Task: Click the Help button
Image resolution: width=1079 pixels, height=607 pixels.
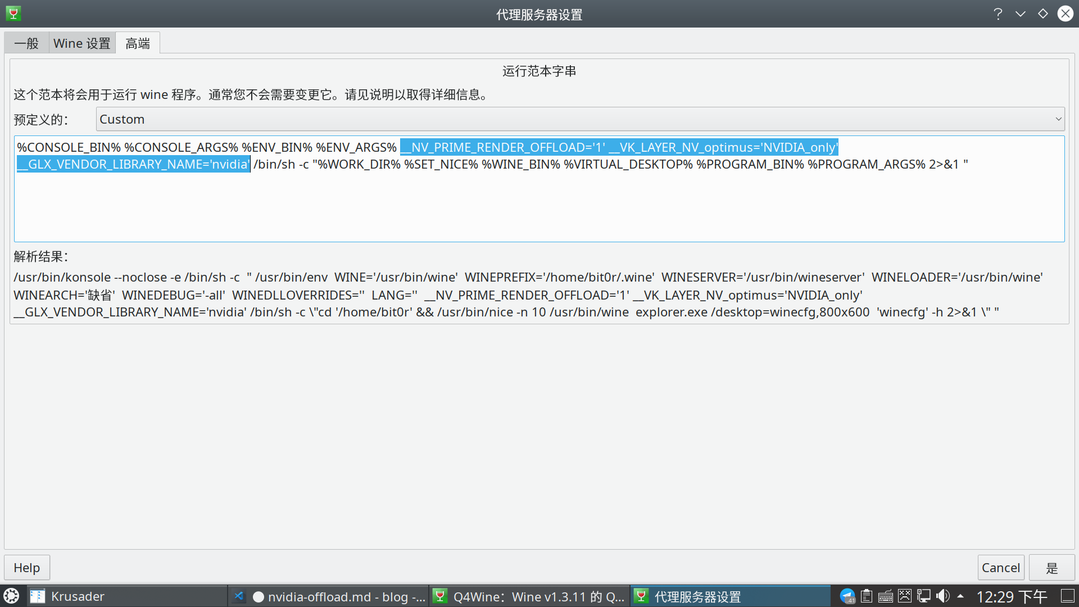Action: click(x=27, y=568)
